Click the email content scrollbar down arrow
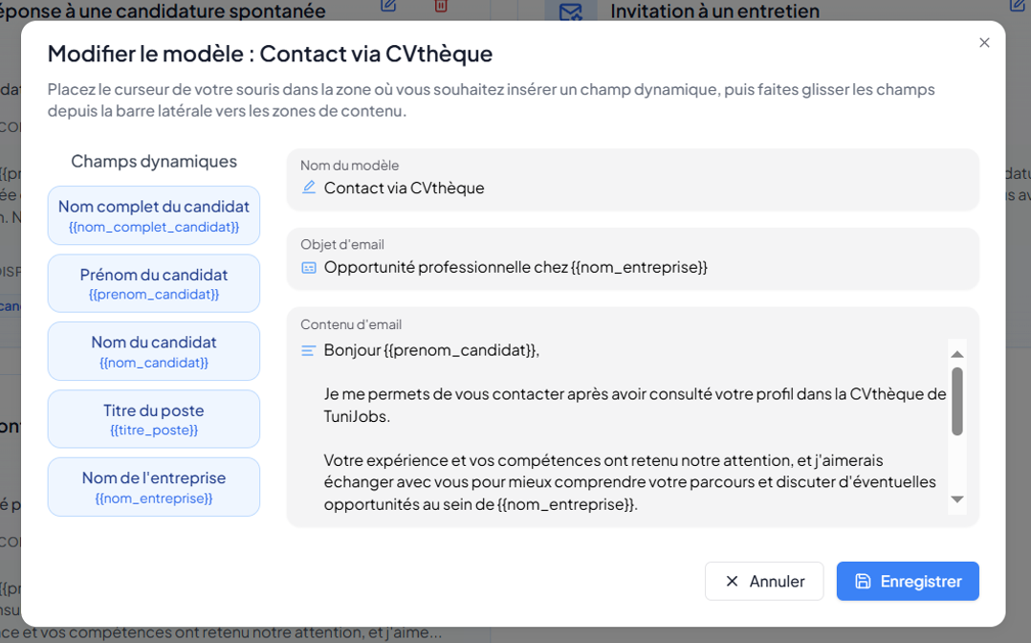 [x=956, y=499]
